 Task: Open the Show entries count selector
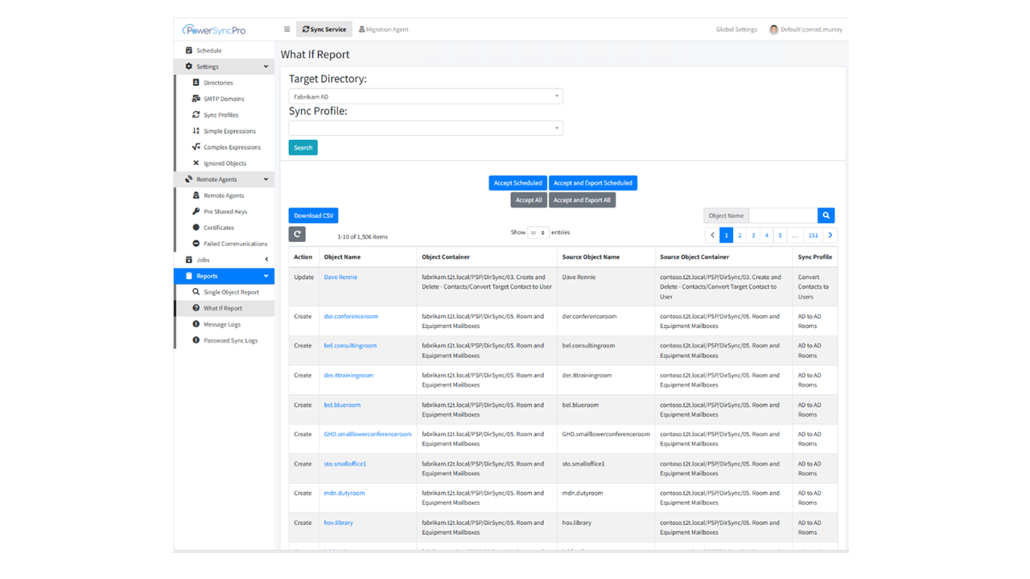pyautogui.click(x=538, y=232)
